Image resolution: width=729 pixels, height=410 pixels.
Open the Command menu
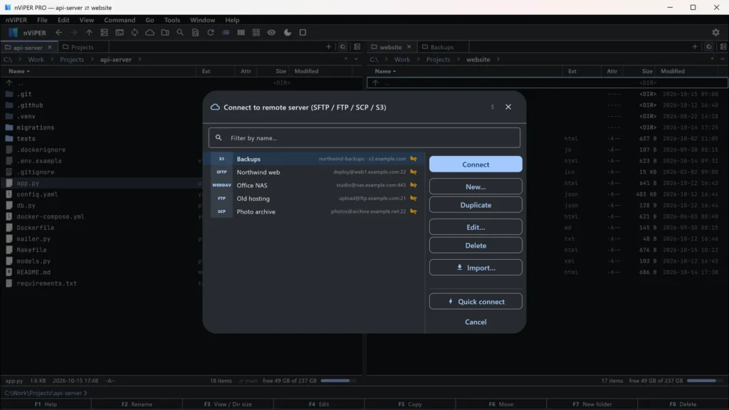[x=120, y=20]
